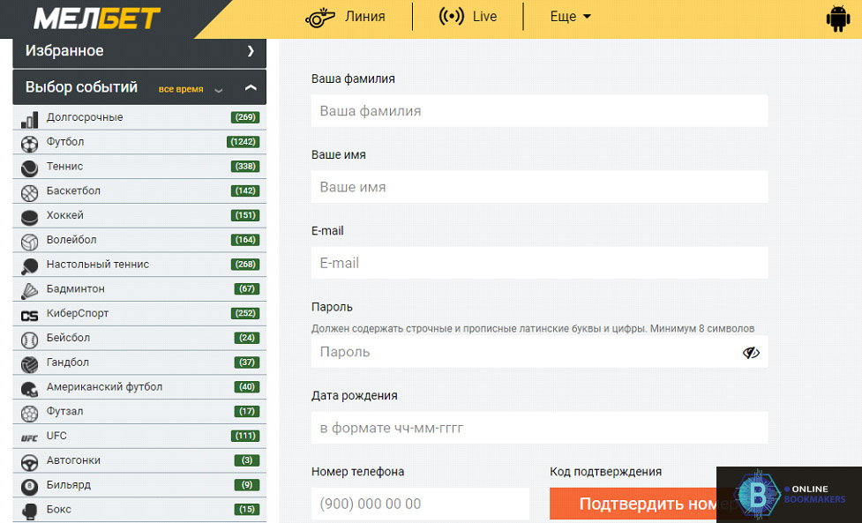Viewport: 862px width, 523px height.
Task: Select the auto racing steering wheel icon
Action: click(x=30, y=461)
